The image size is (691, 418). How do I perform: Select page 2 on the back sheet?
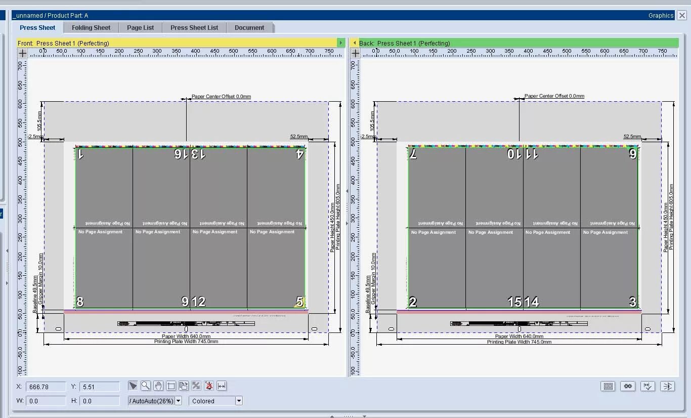coord(437,268)
